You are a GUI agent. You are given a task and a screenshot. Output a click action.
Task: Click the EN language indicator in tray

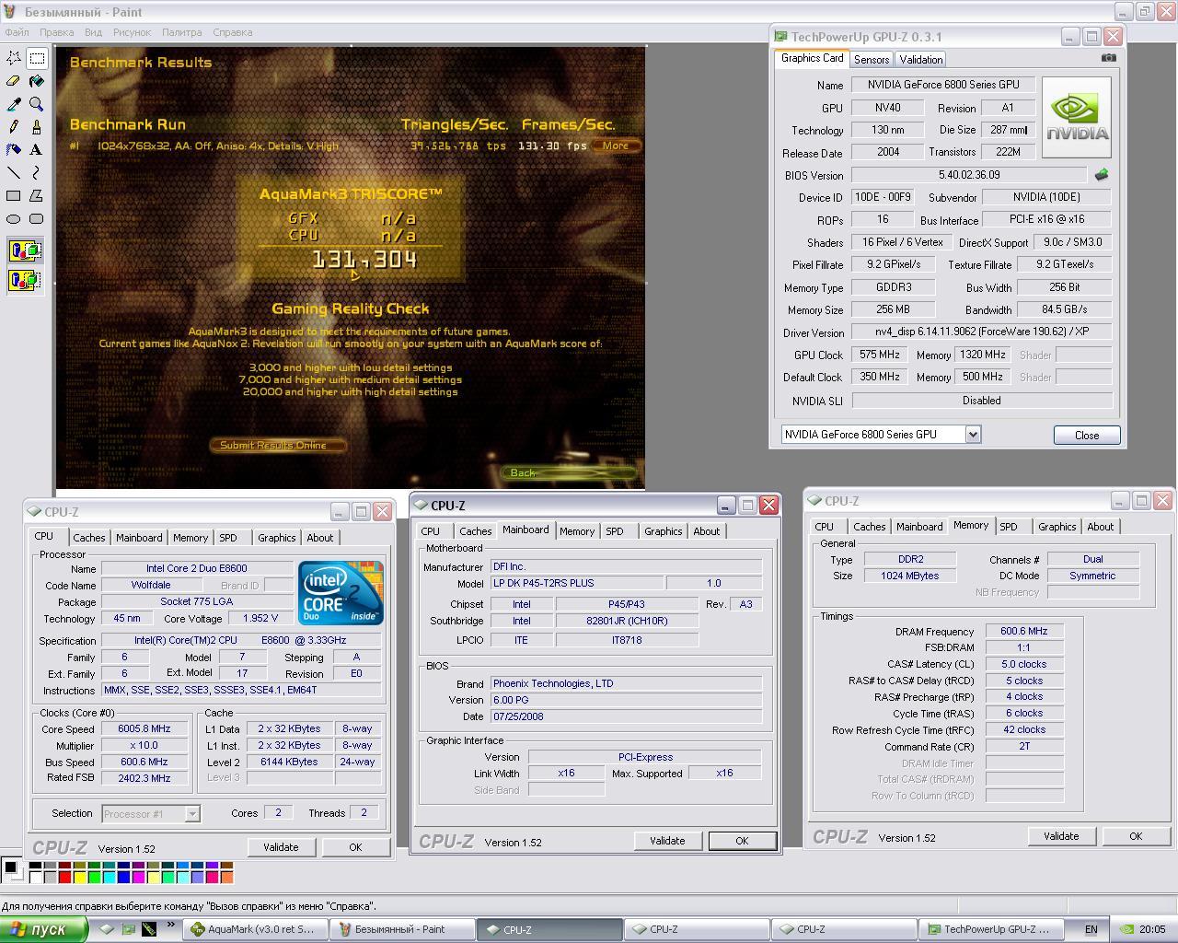pyautogui.click(x=1091, y=929)
